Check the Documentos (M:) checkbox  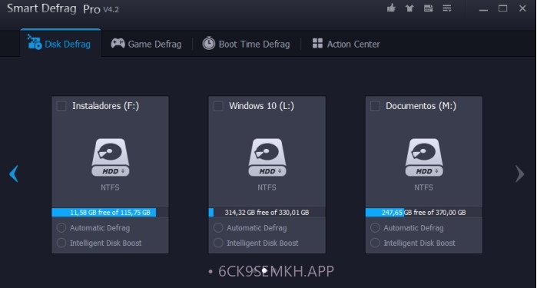coord(375,106)
